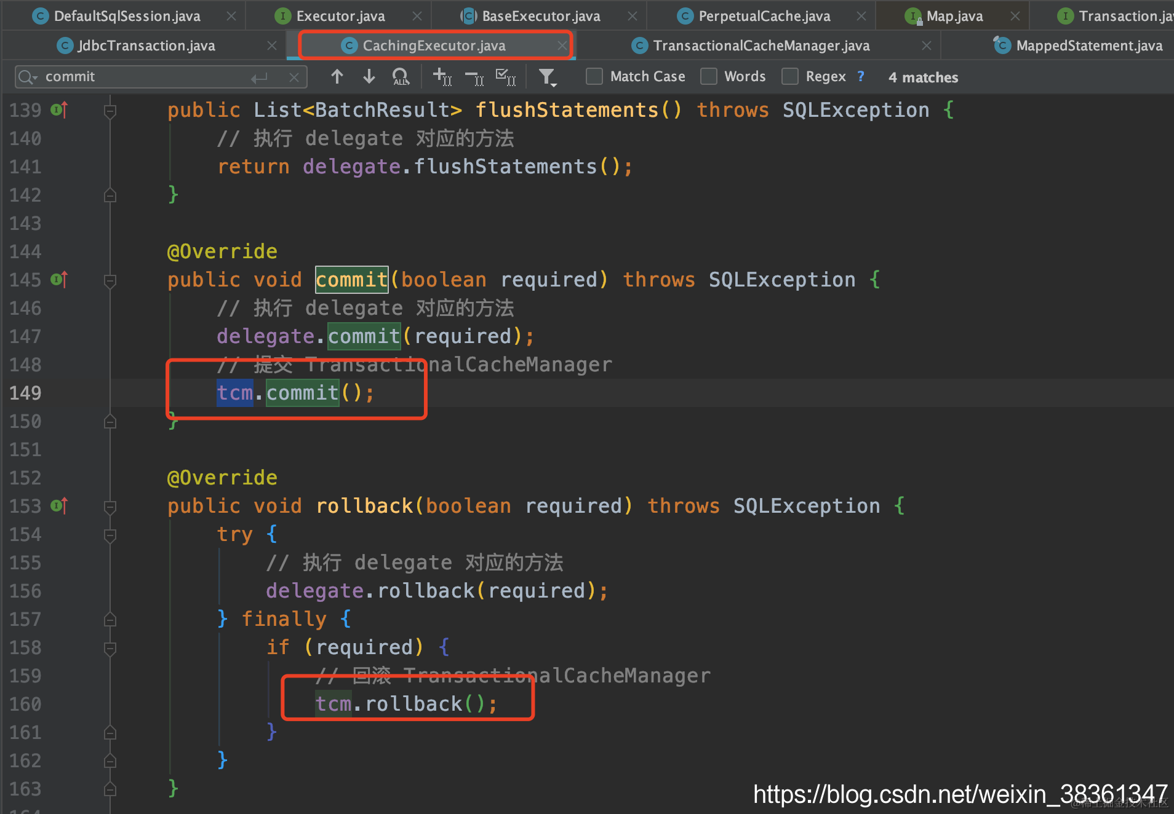
Task: Clear the search field text
Action: (x=294, y=77)
